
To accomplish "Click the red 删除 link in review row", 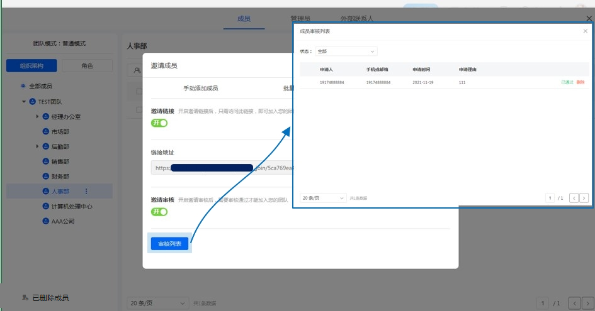I will point(580,82).
